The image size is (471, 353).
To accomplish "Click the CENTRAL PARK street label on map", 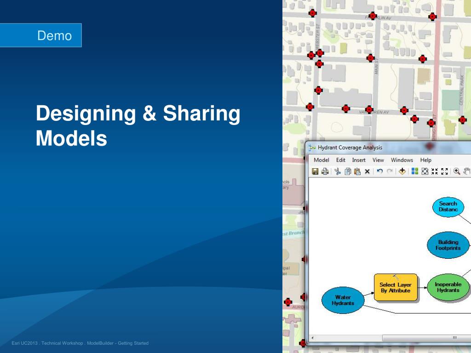I will coord(462,90).
